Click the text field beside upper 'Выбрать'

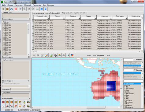click(x=128, y=60)
